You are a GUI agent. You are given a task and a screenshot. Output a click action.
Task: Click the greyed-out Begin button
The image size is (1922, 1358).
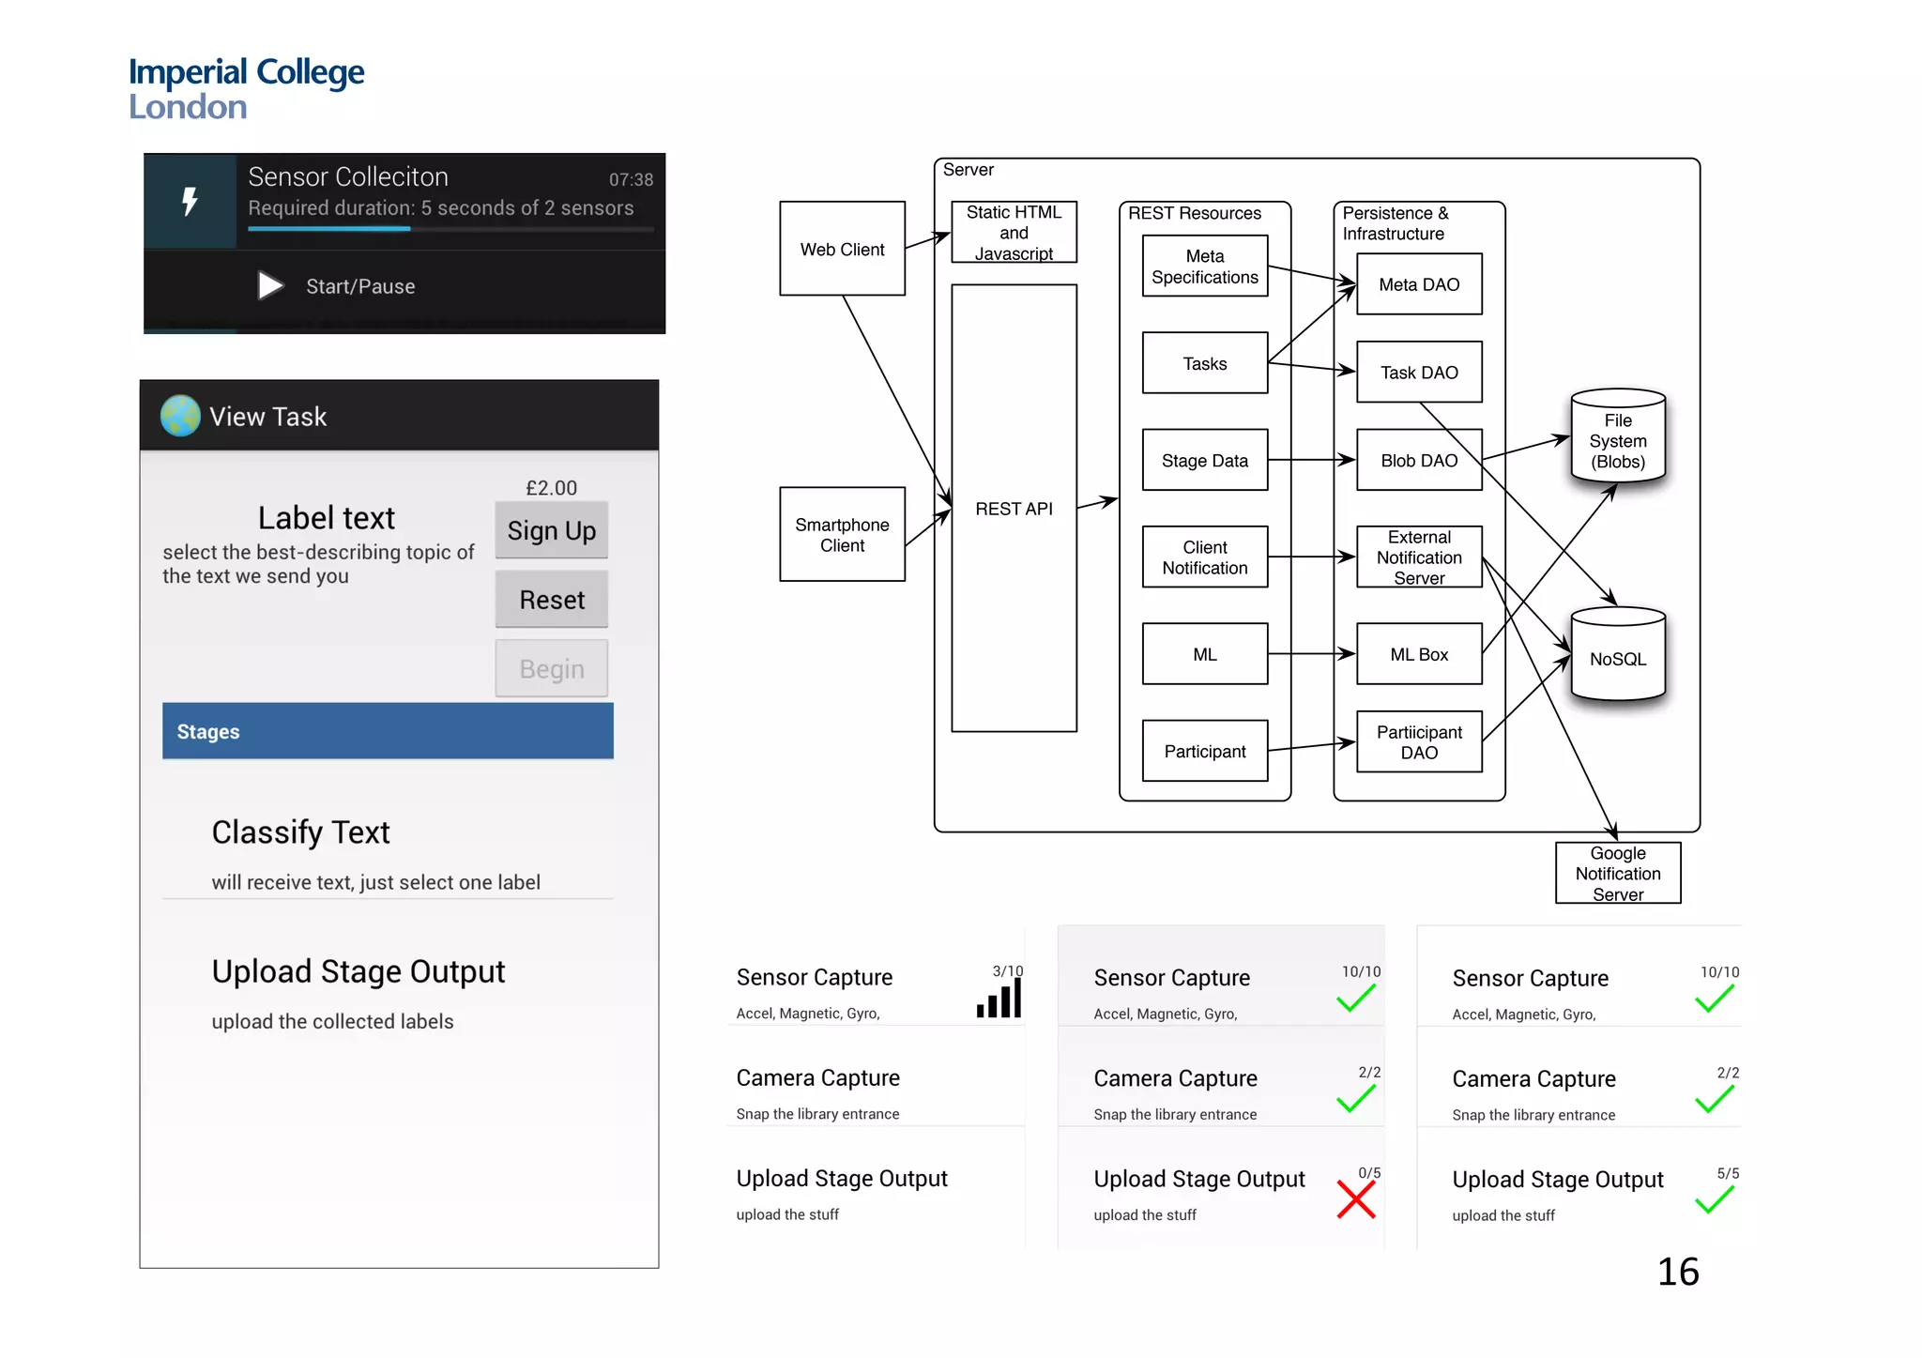click(x=552, y=668)
